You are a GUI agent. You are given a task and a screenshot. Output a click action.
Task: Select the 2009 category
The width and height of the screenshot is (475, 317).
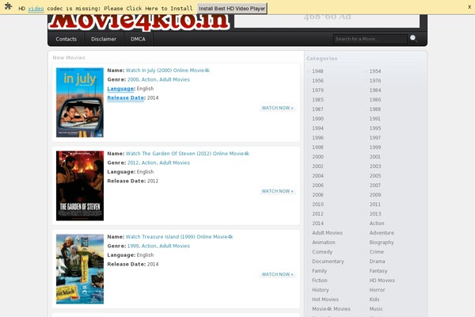pyautogui.click(x=375, y=195)
